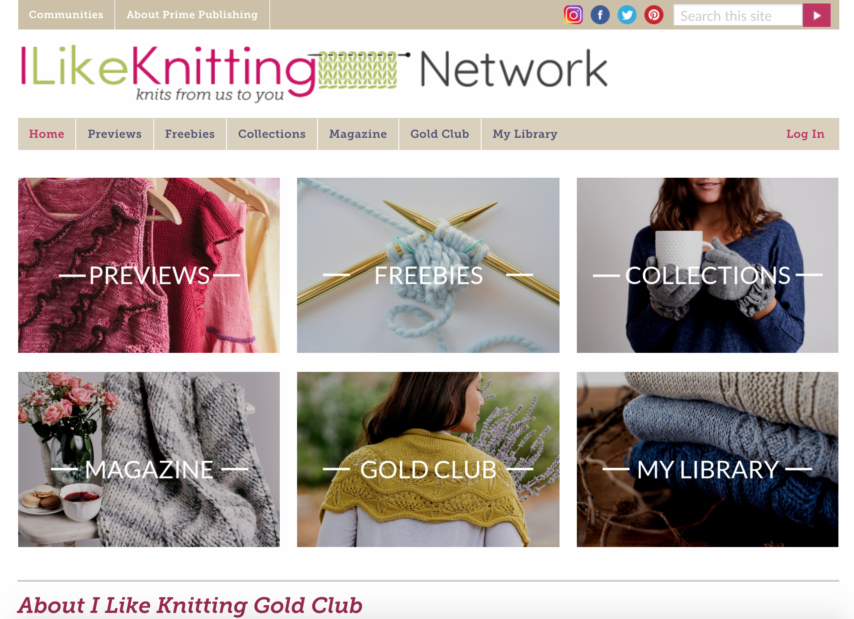Open the Pinterest social icon
The image size is (854, 619).
point(653,15)
